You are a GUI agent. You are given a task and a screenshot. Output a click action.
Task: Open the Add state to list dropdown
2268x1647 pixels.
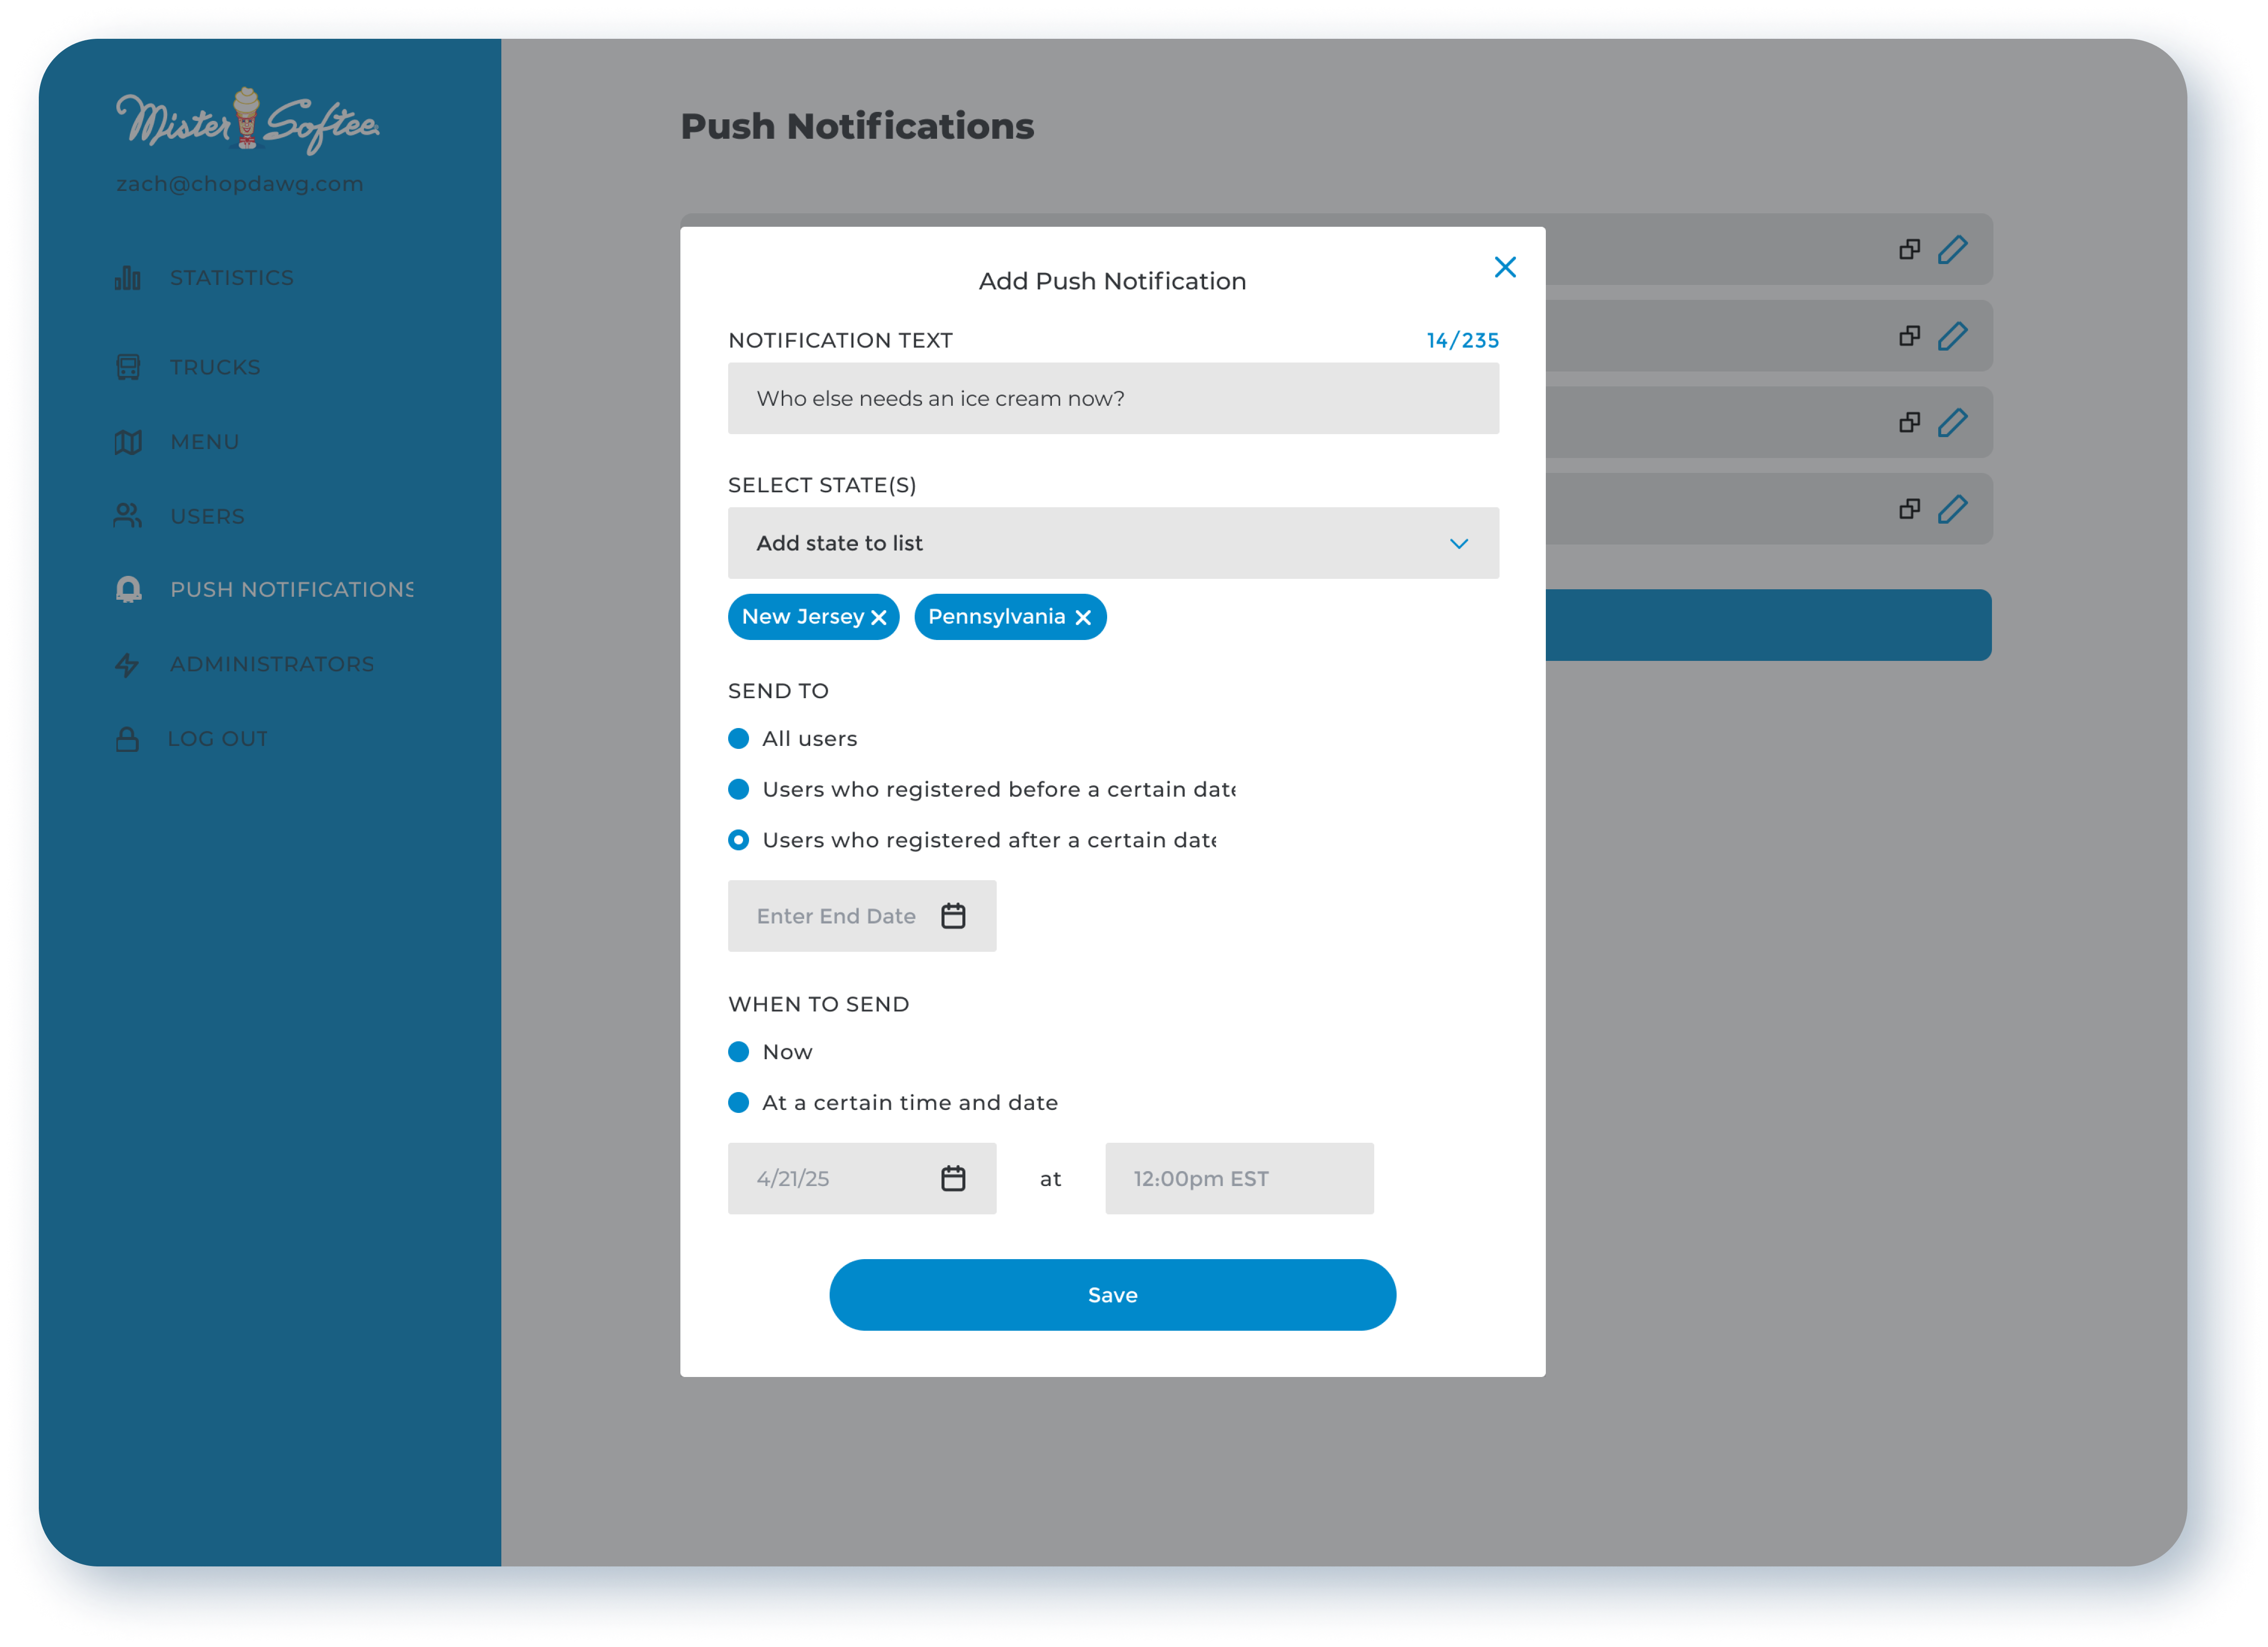point(1112,543)
